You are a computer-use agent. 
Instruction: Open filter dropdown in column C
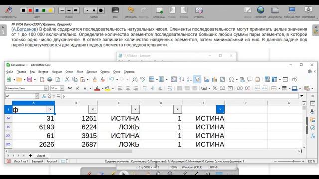coord(135,109)
